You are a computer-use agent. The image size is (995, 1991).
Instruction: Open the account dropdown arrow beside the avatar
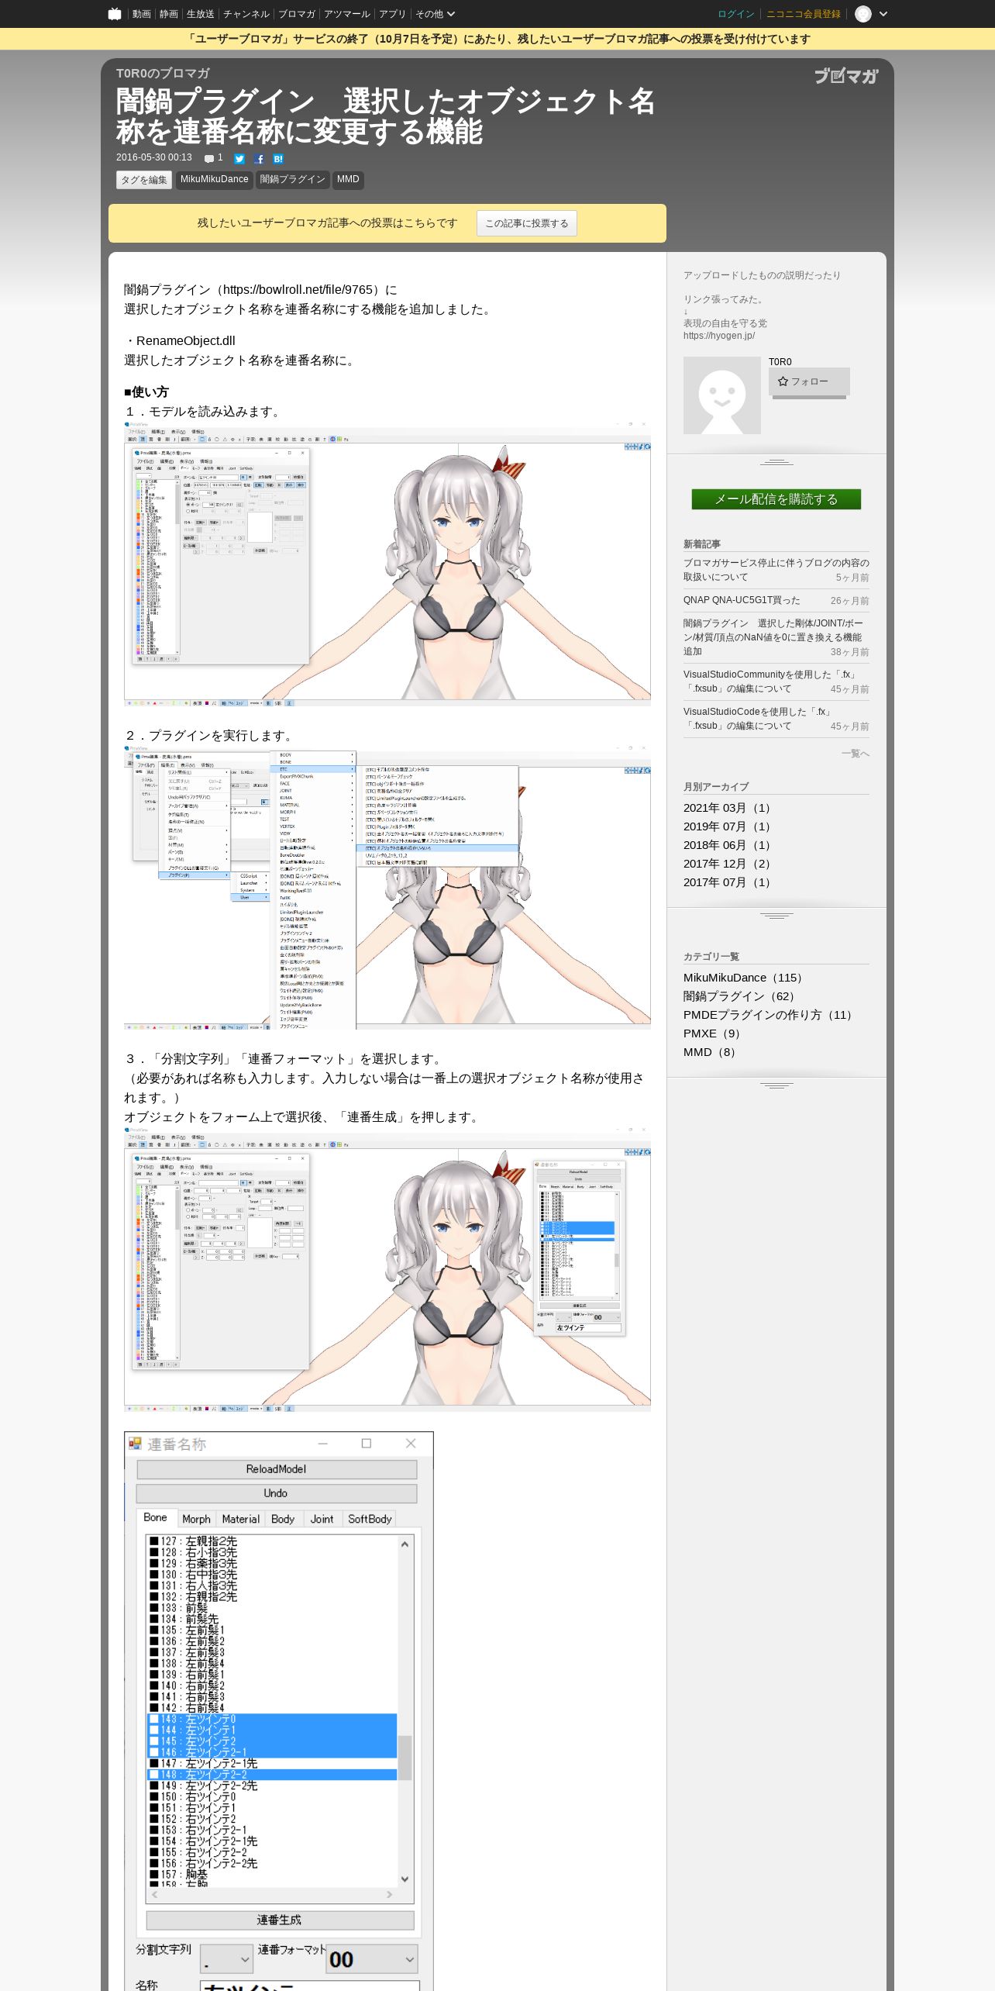click(883, 14)
